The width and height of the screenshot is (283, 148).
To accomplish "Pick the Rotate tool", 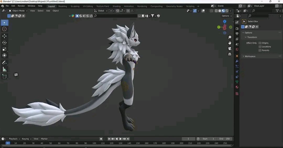I will 4,43.
